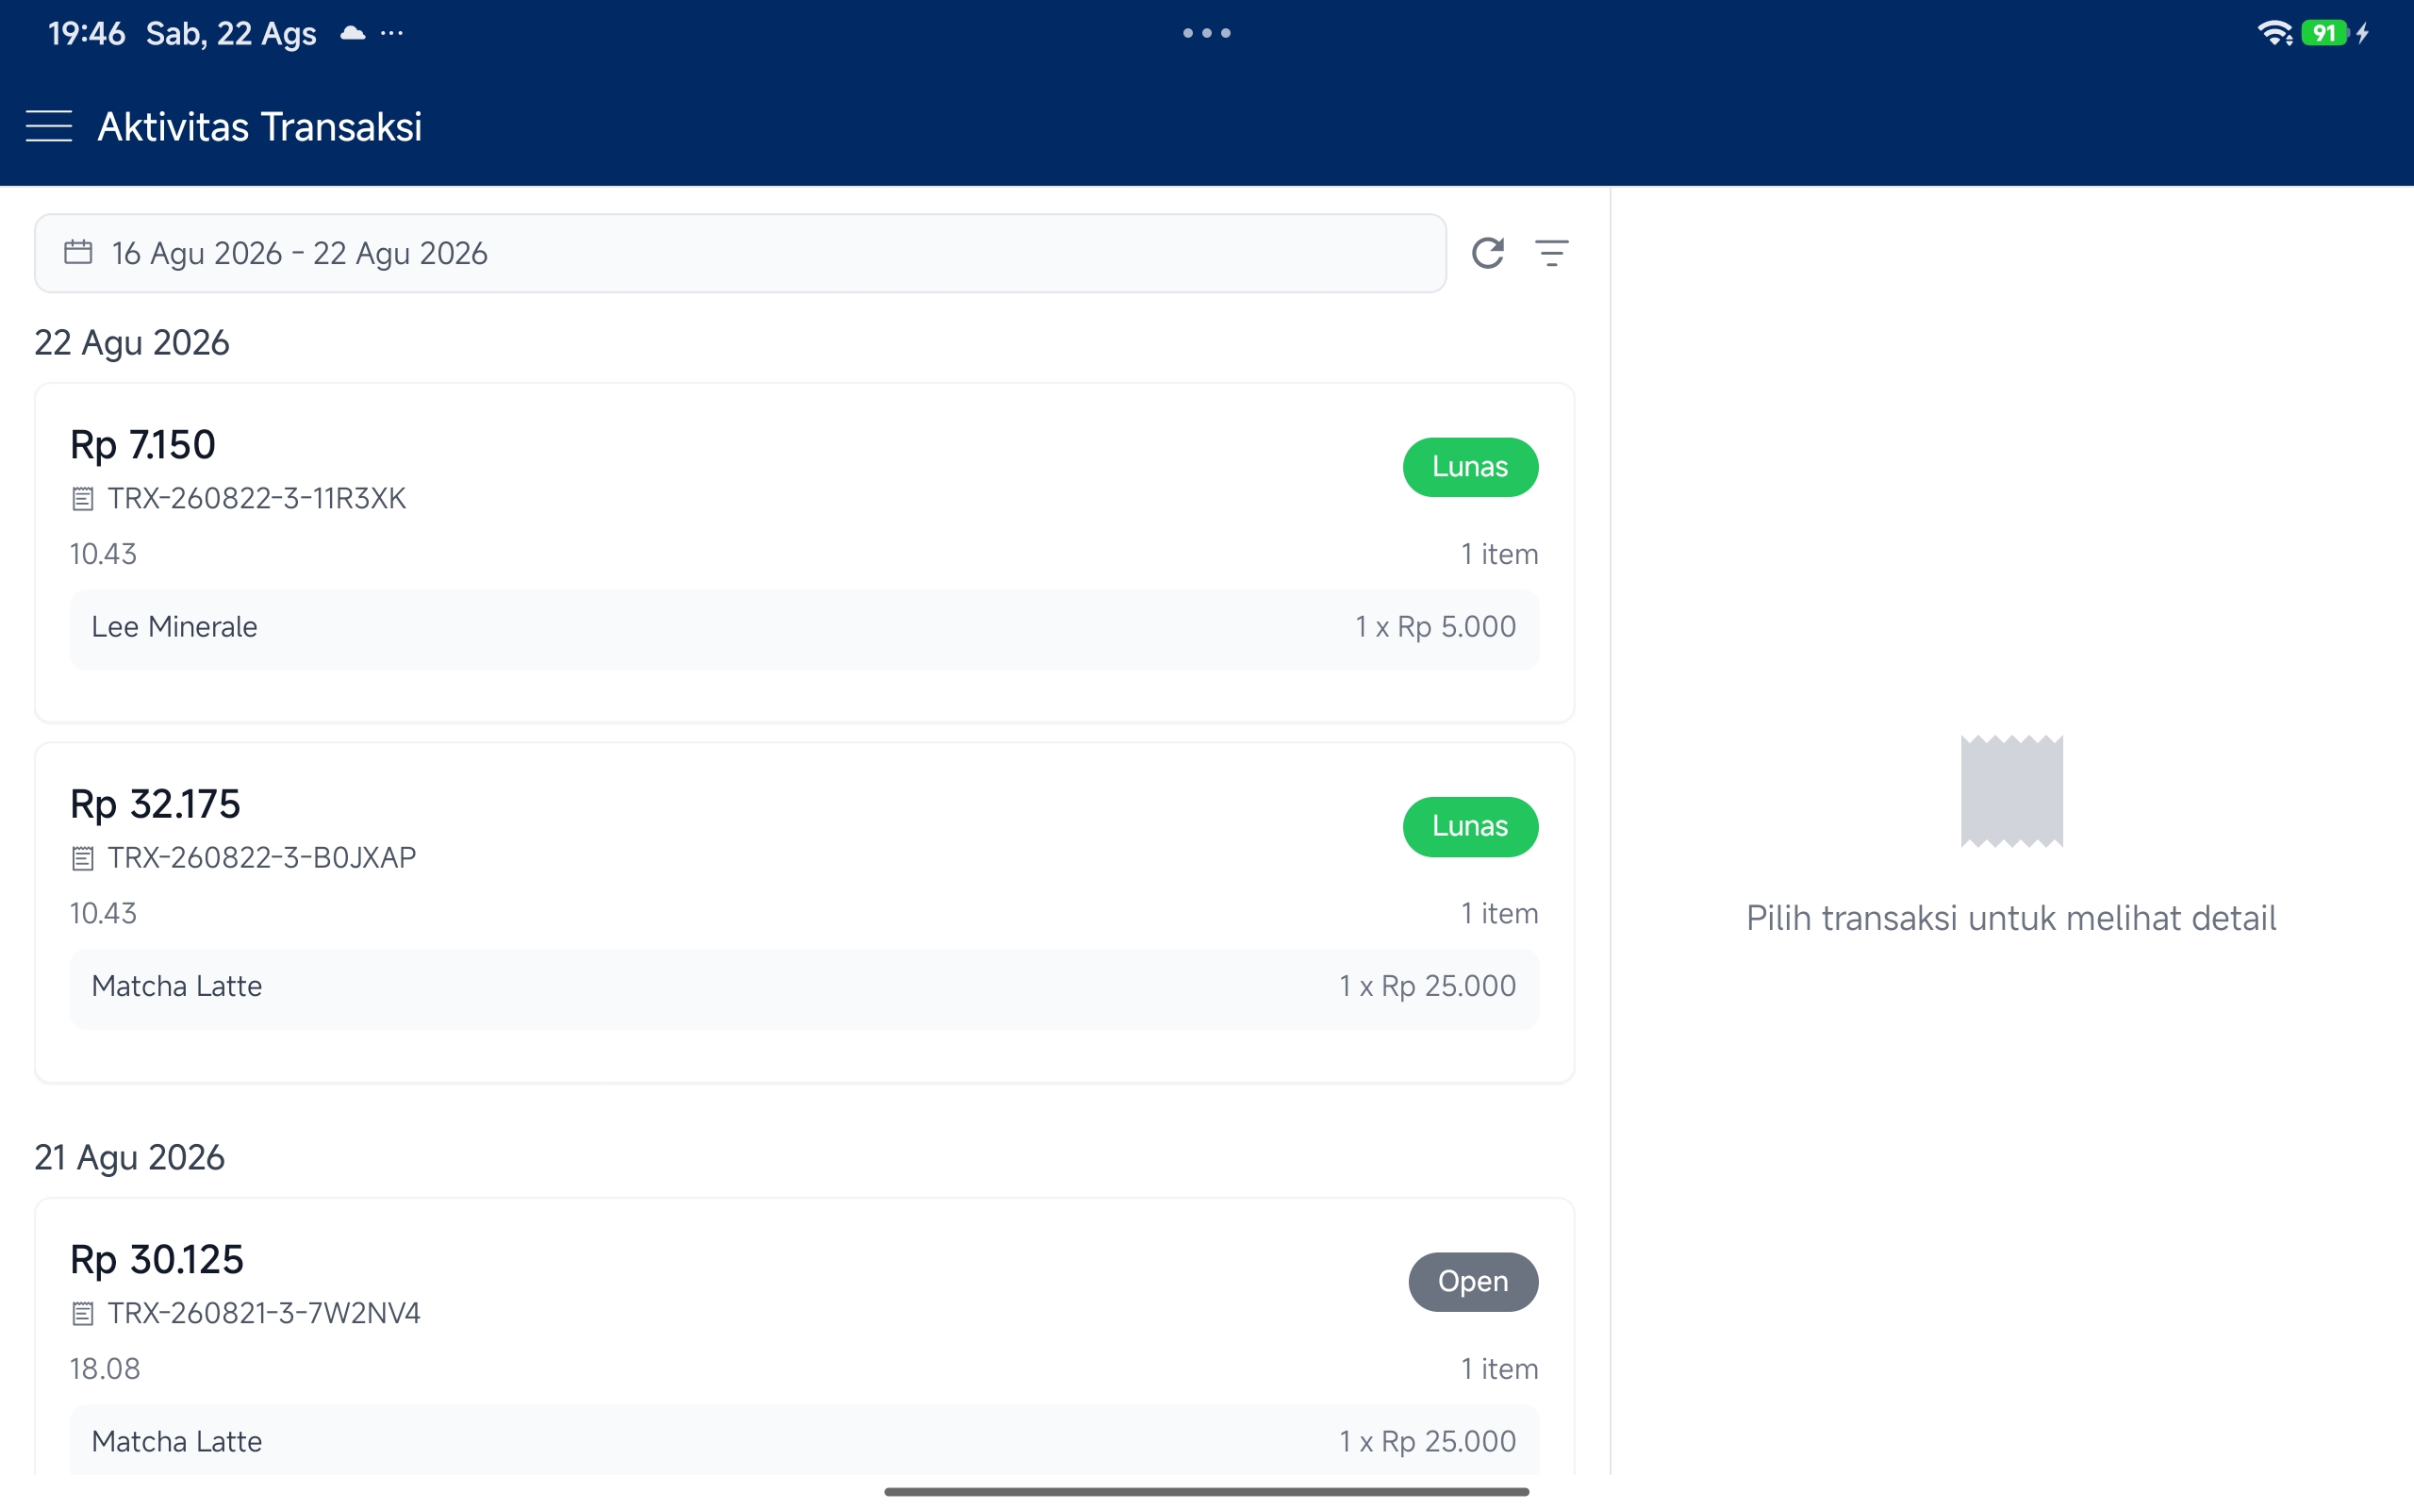
Task: Click 'Pilih transaksi untuk melihat detail' text
Action: 2011,919
